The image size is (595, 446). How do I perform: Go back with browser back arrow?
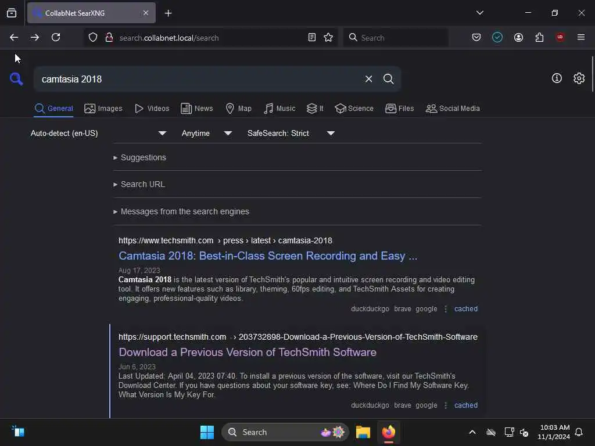tap(14, 38)
